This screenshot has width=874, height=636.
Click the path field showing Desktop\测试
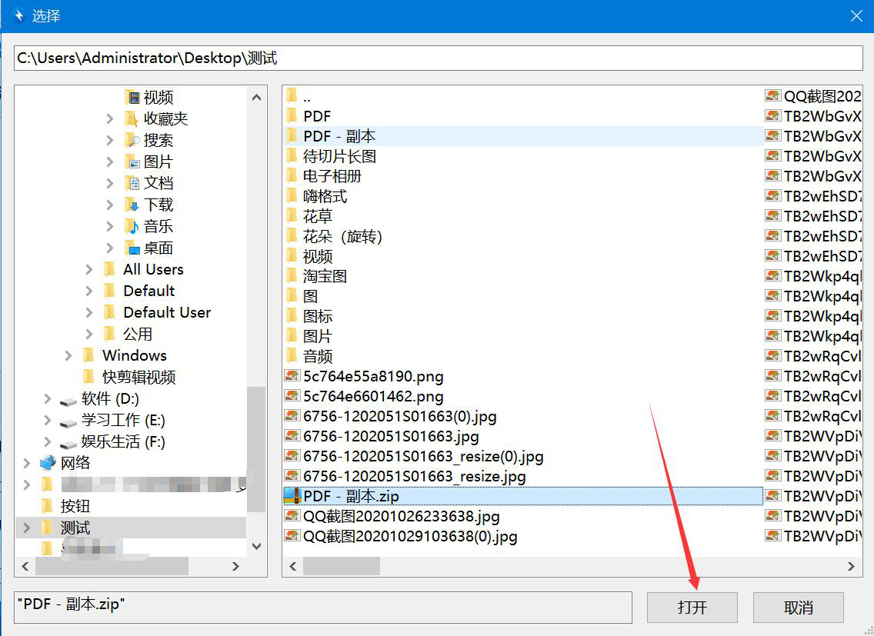point(438,58)
